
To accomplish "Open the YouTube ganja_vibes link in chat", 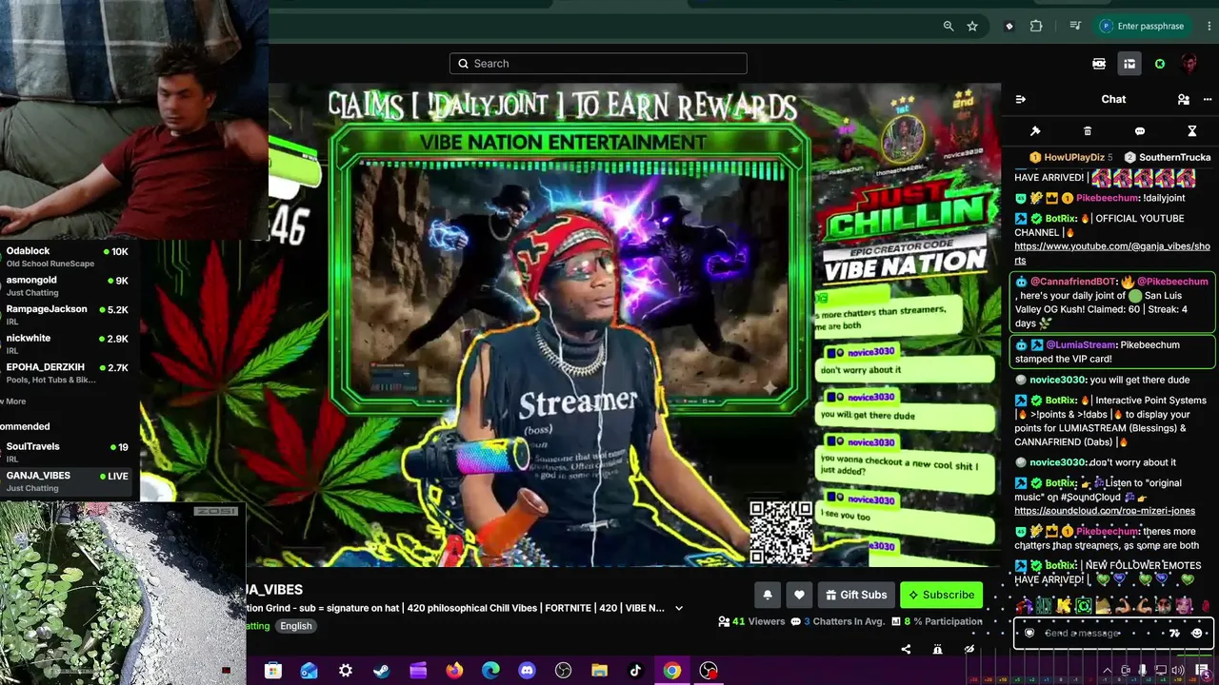I will [x=1112, y=253].
